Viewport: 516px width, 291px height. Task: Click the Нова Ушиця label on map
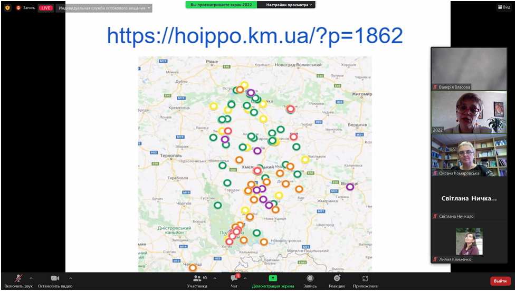(275, 219)
